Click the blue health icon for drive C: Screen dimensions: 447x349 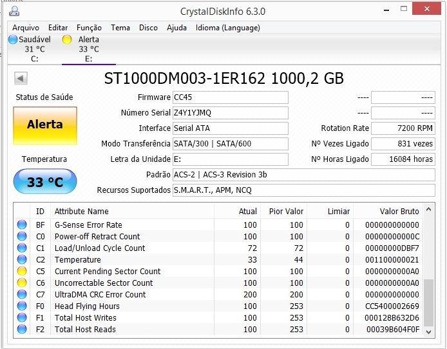pos(13,39)
